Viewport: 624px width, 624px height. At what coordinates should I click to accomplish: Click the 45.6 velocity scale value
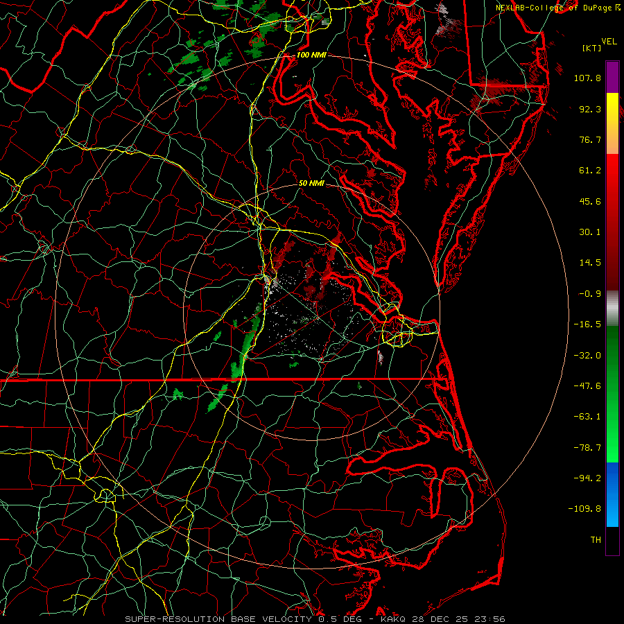coord(590,201)
